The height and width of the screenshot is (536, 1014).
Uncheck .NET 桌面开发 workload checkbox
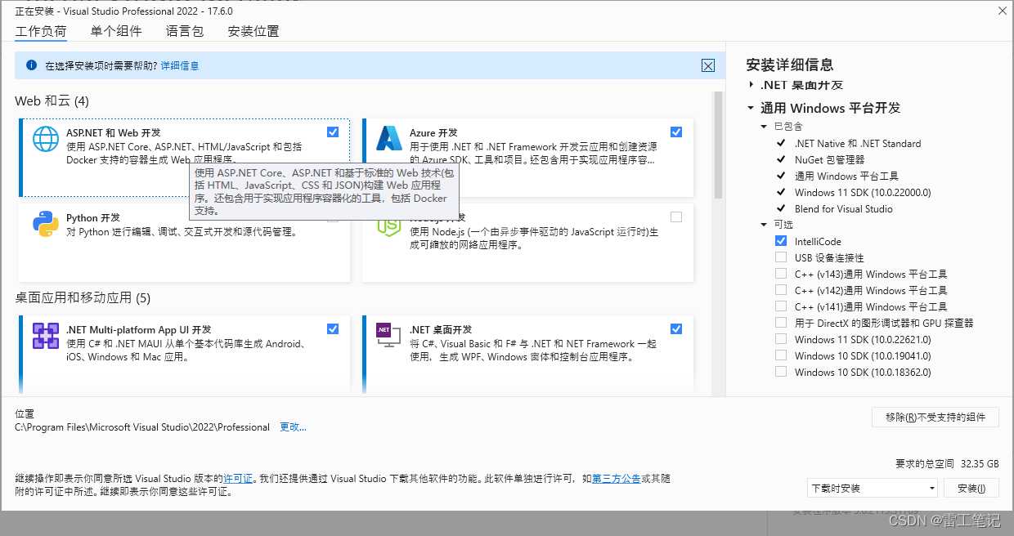pyautogui.click(x=675, y=328)
